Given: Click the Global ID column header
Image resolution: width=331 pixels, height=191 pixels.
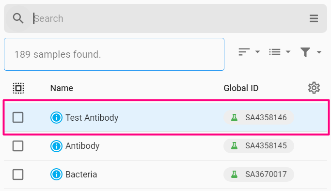Looking at the screenshot, I should (x=241, y=88).
